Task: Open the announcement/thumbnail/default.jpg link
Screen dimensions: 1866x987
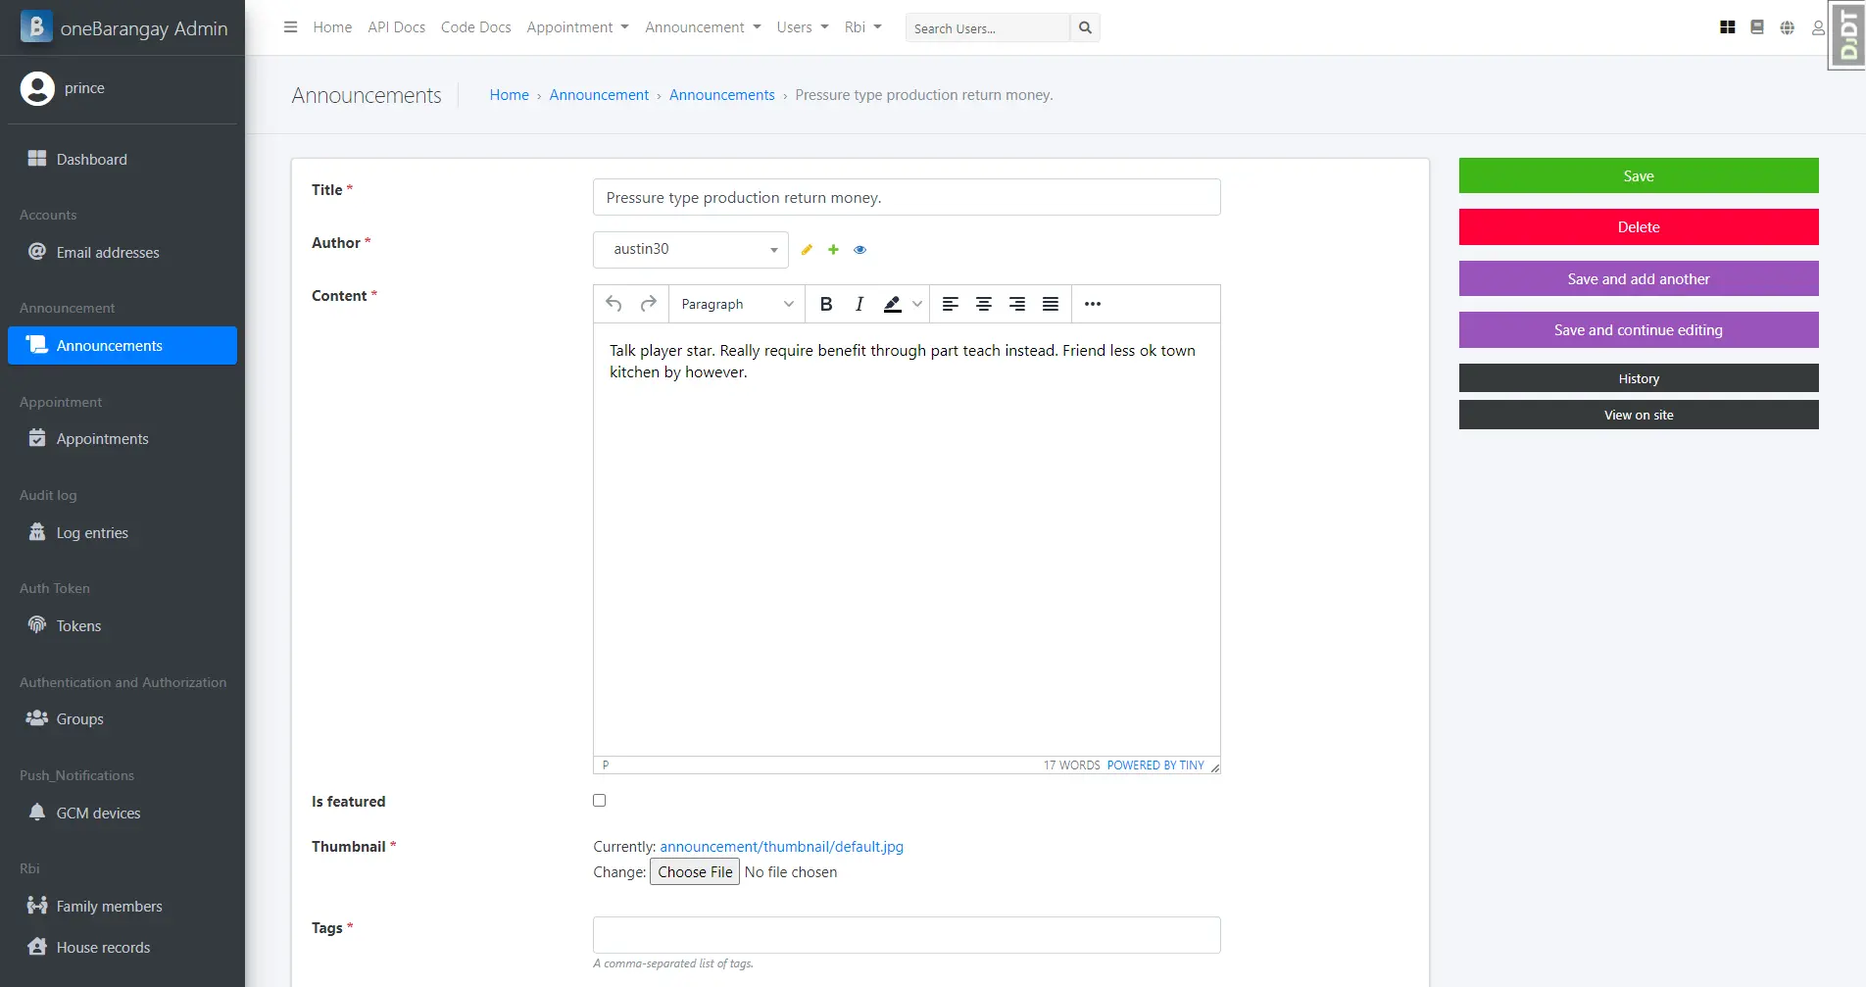Action: pos(781,847)
